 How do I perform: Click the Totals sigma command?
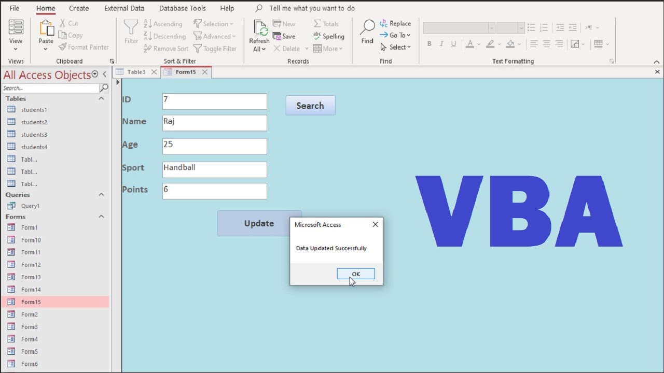(x=326, y=24)
